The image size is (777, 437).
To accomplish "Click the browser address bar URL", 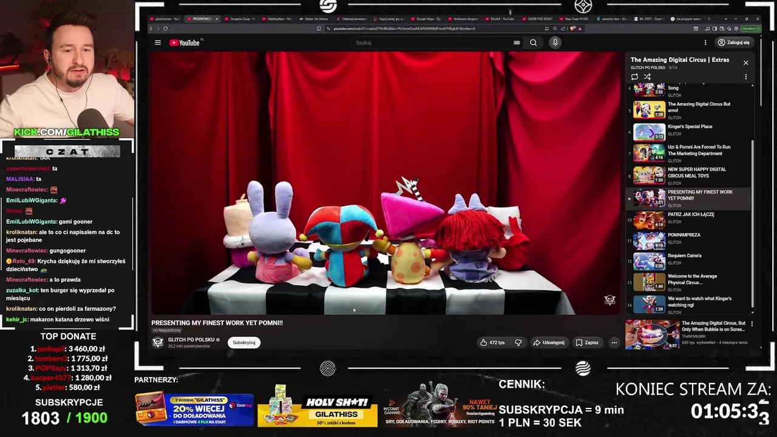I will point(404,29).
